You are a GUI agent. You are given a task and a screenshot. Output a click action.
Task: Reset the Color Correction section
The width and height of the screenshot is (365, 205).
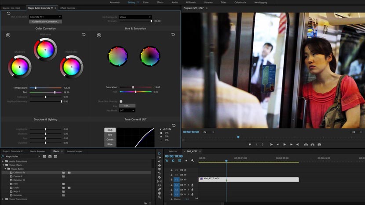tap(84, 35)
